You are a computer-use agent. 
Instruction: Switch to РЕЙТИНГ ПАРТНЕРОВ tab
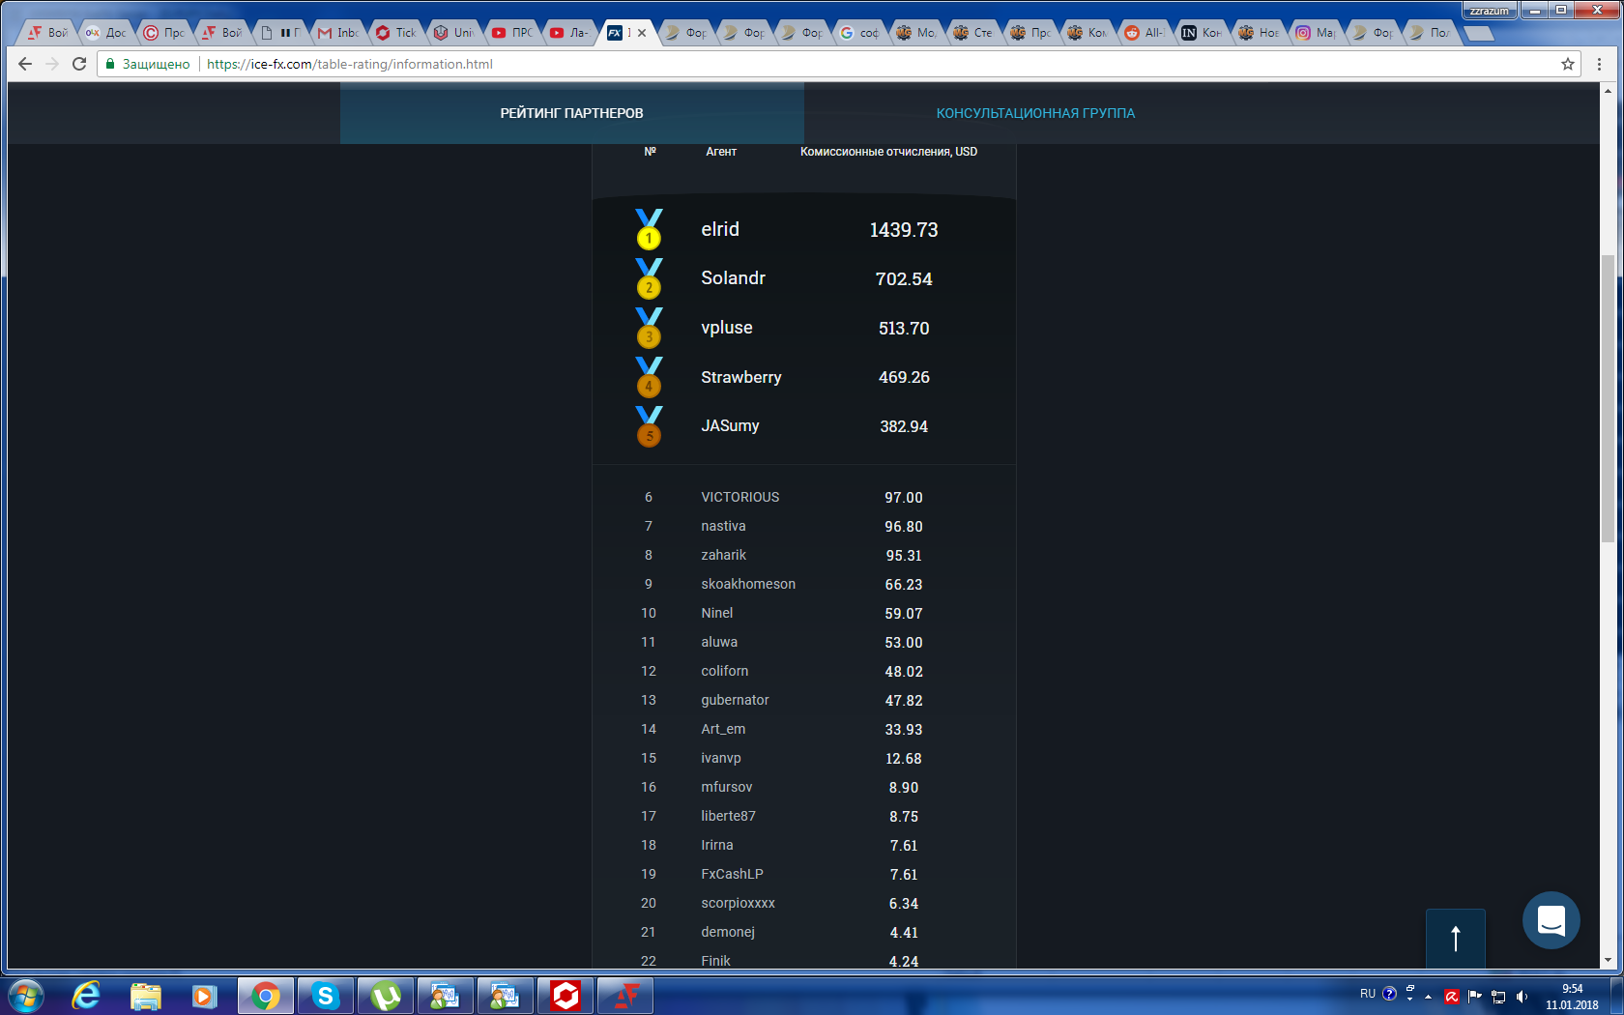click(x=571, y=113)
